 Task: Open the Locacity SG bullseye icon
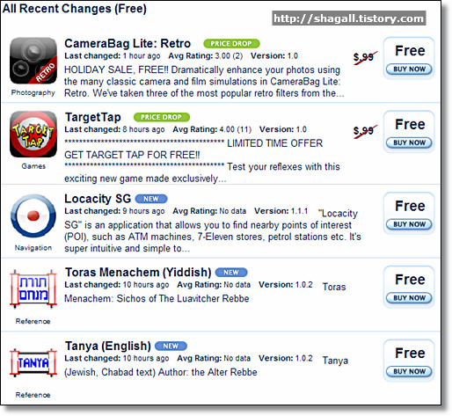tap(33, 215)
